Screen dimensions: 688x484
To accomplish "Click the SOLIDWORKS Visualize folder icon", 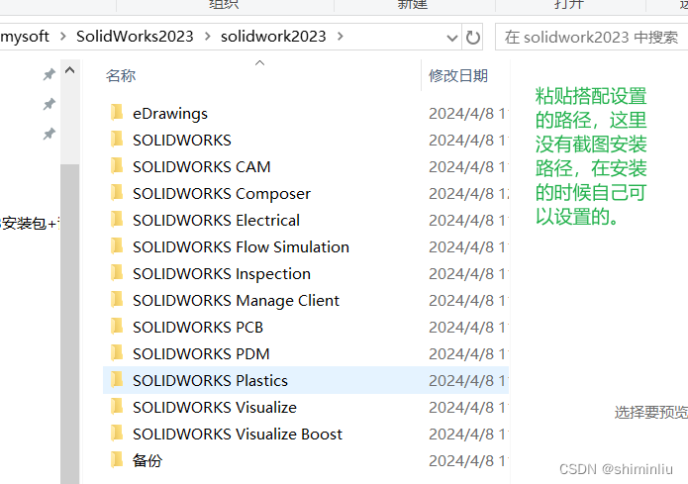I will point(117,407).
